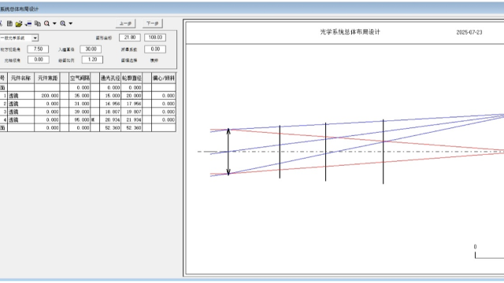Click the 元件名称 column header

point(21,78)
